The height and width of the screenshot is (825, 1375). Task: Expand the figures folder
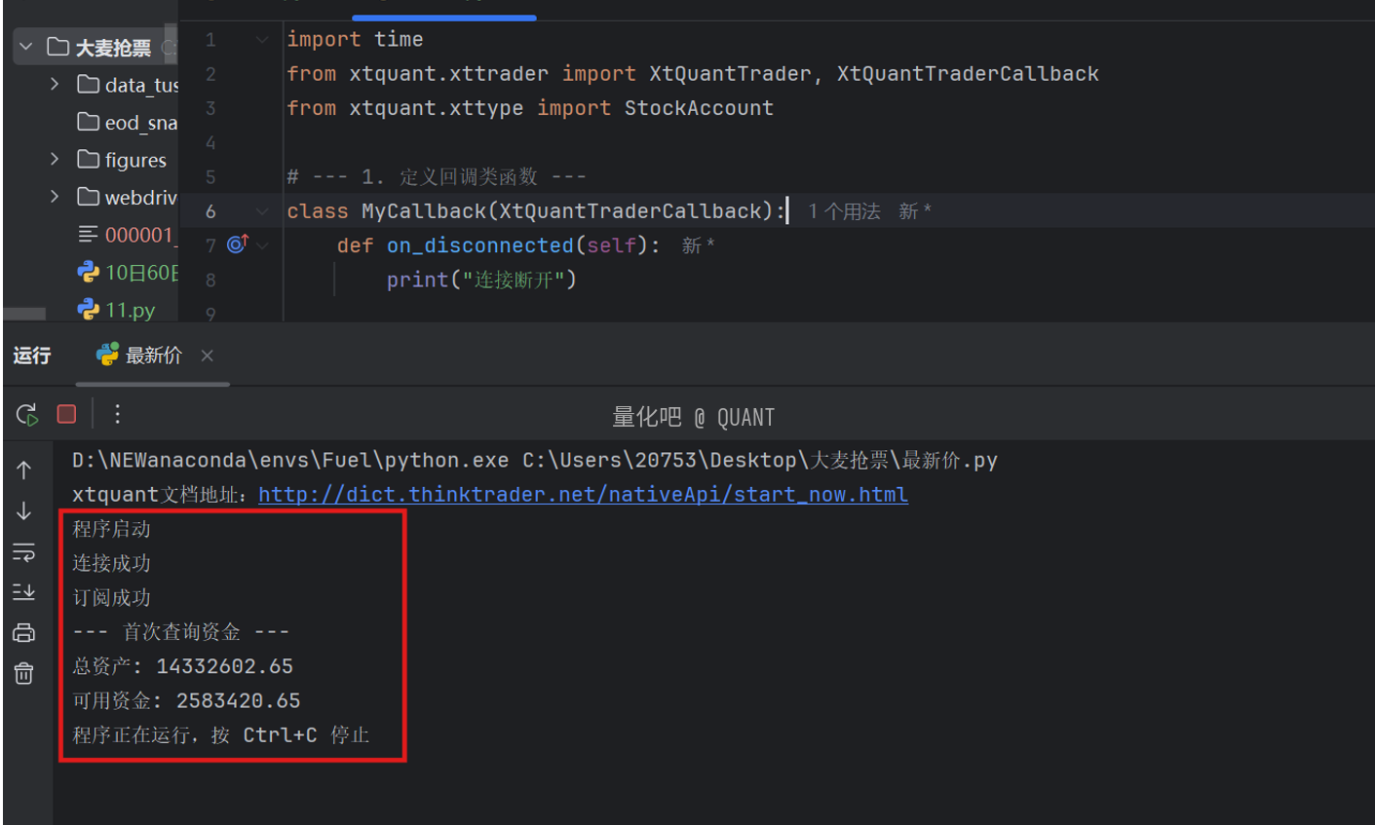coord(55,159)
